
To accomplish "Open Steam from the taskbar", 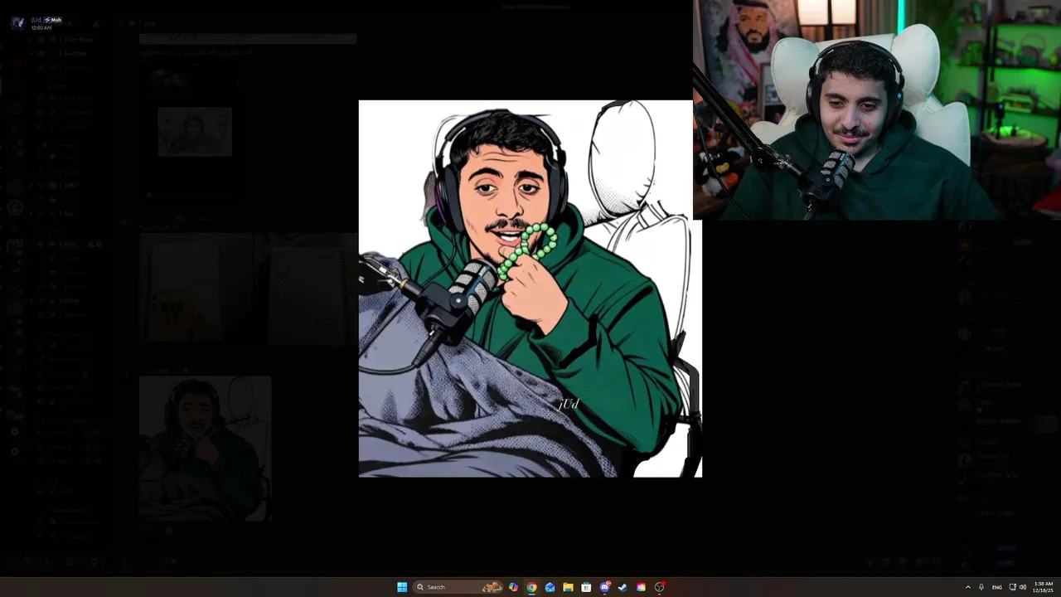I will [x=623, y=587].
